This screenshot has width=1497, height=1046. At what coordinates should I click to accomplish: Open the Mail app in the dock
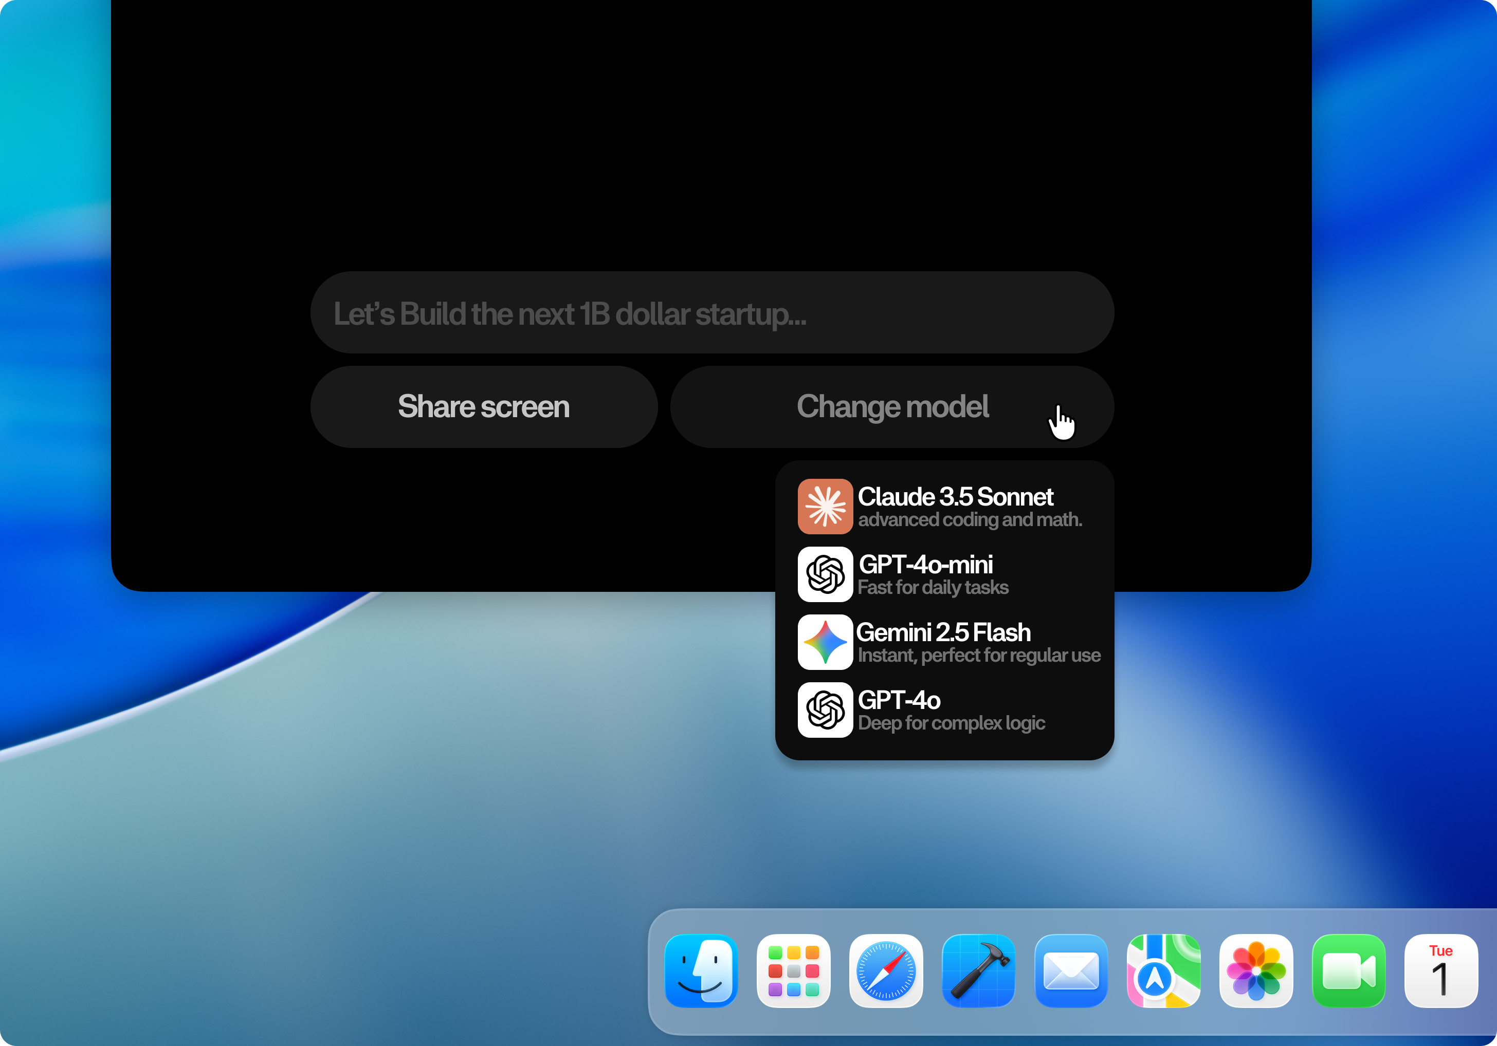[1071, 971]
